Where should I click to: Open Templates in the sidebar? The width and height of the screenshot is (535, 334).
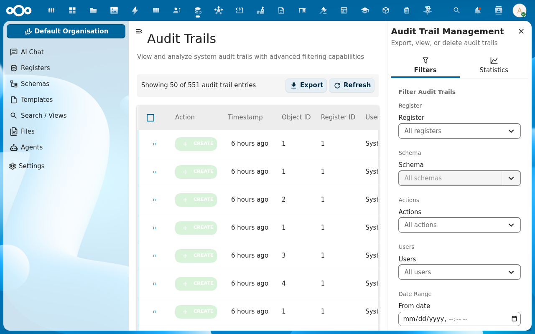click(x=67, y=100)
